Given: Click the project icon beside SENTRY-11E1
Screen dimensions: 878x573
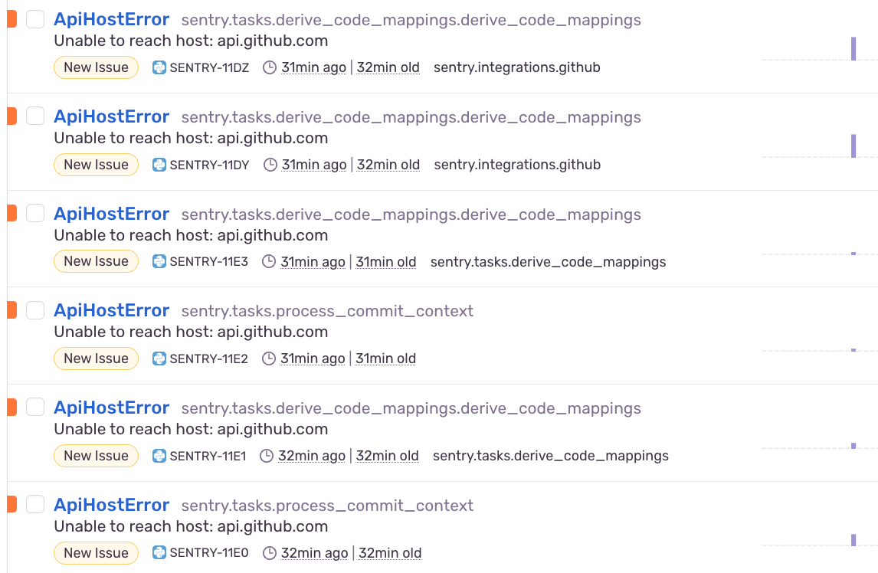Looking at the screenshot, I should [x=159, y=456].
